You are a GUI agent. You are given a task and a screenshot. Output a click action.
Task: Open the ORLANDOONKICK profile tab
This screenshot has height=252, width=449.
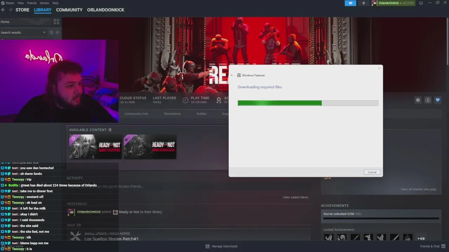[x=106, y=10]
